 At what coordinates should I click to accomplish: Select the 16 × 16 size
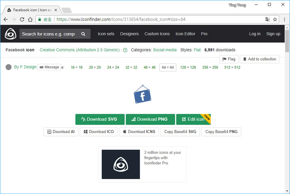(x=77, y=67)
